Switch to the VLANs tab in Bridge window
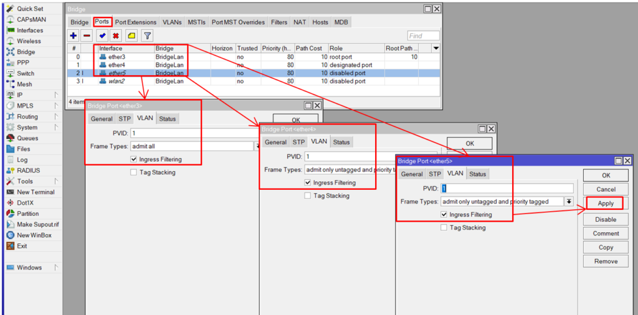 pos(172,22)
